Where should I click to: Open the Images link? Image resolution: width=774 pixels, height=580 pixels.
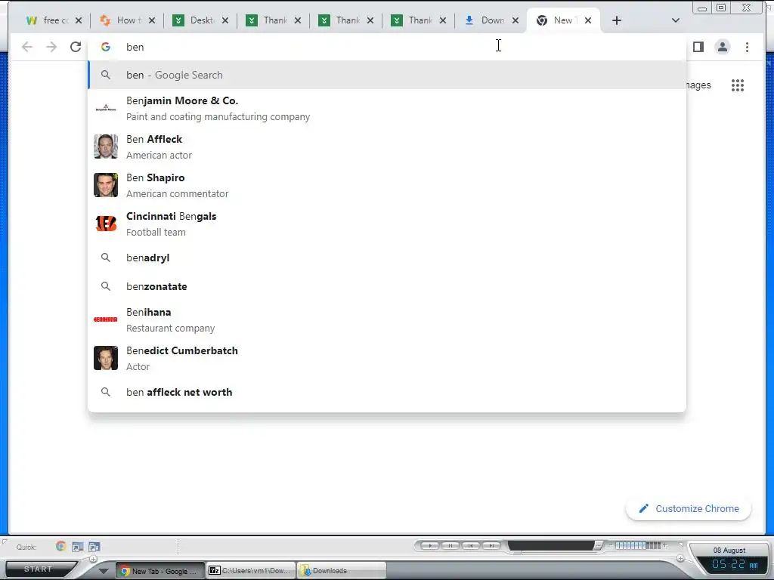pyautogui.click(x=698, y=85)
